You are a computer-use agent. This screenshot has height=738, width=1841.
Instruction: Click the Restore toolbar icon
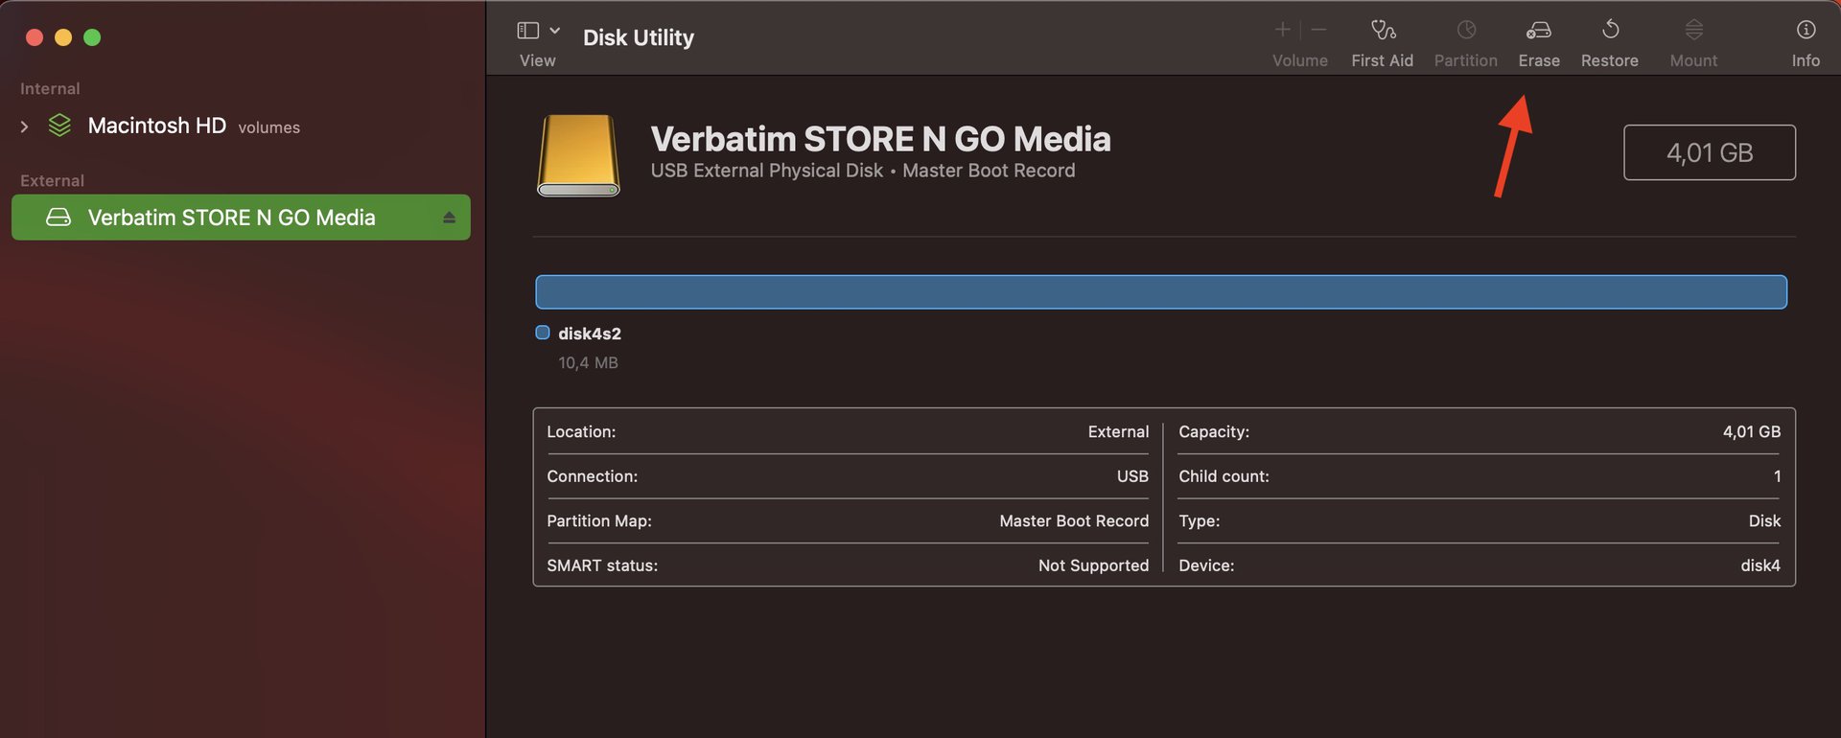1610,31
